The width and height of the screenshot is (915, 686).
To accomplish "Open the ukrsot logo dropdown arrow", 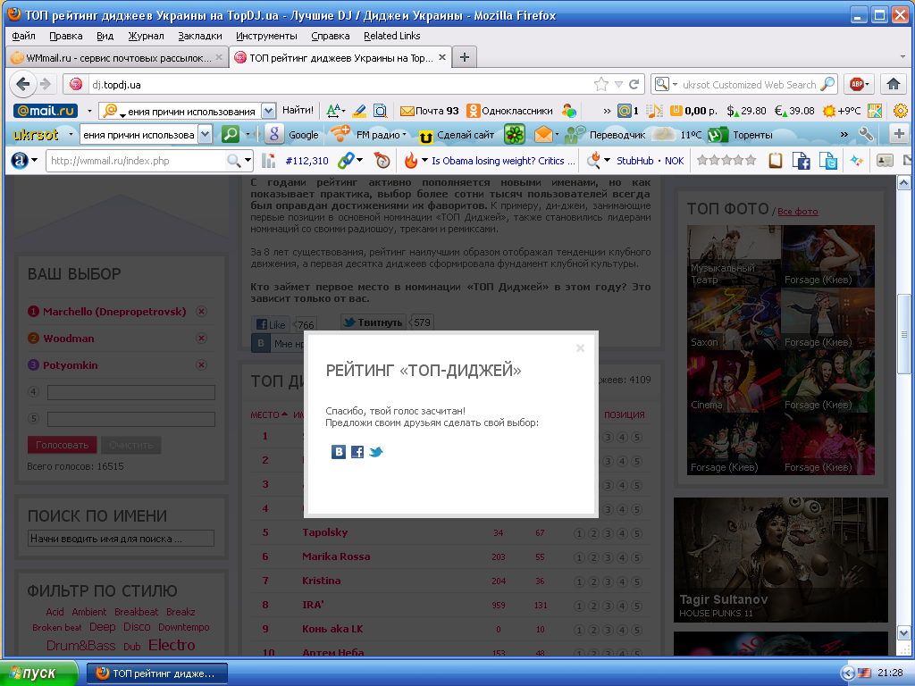I will coord(71,135).
